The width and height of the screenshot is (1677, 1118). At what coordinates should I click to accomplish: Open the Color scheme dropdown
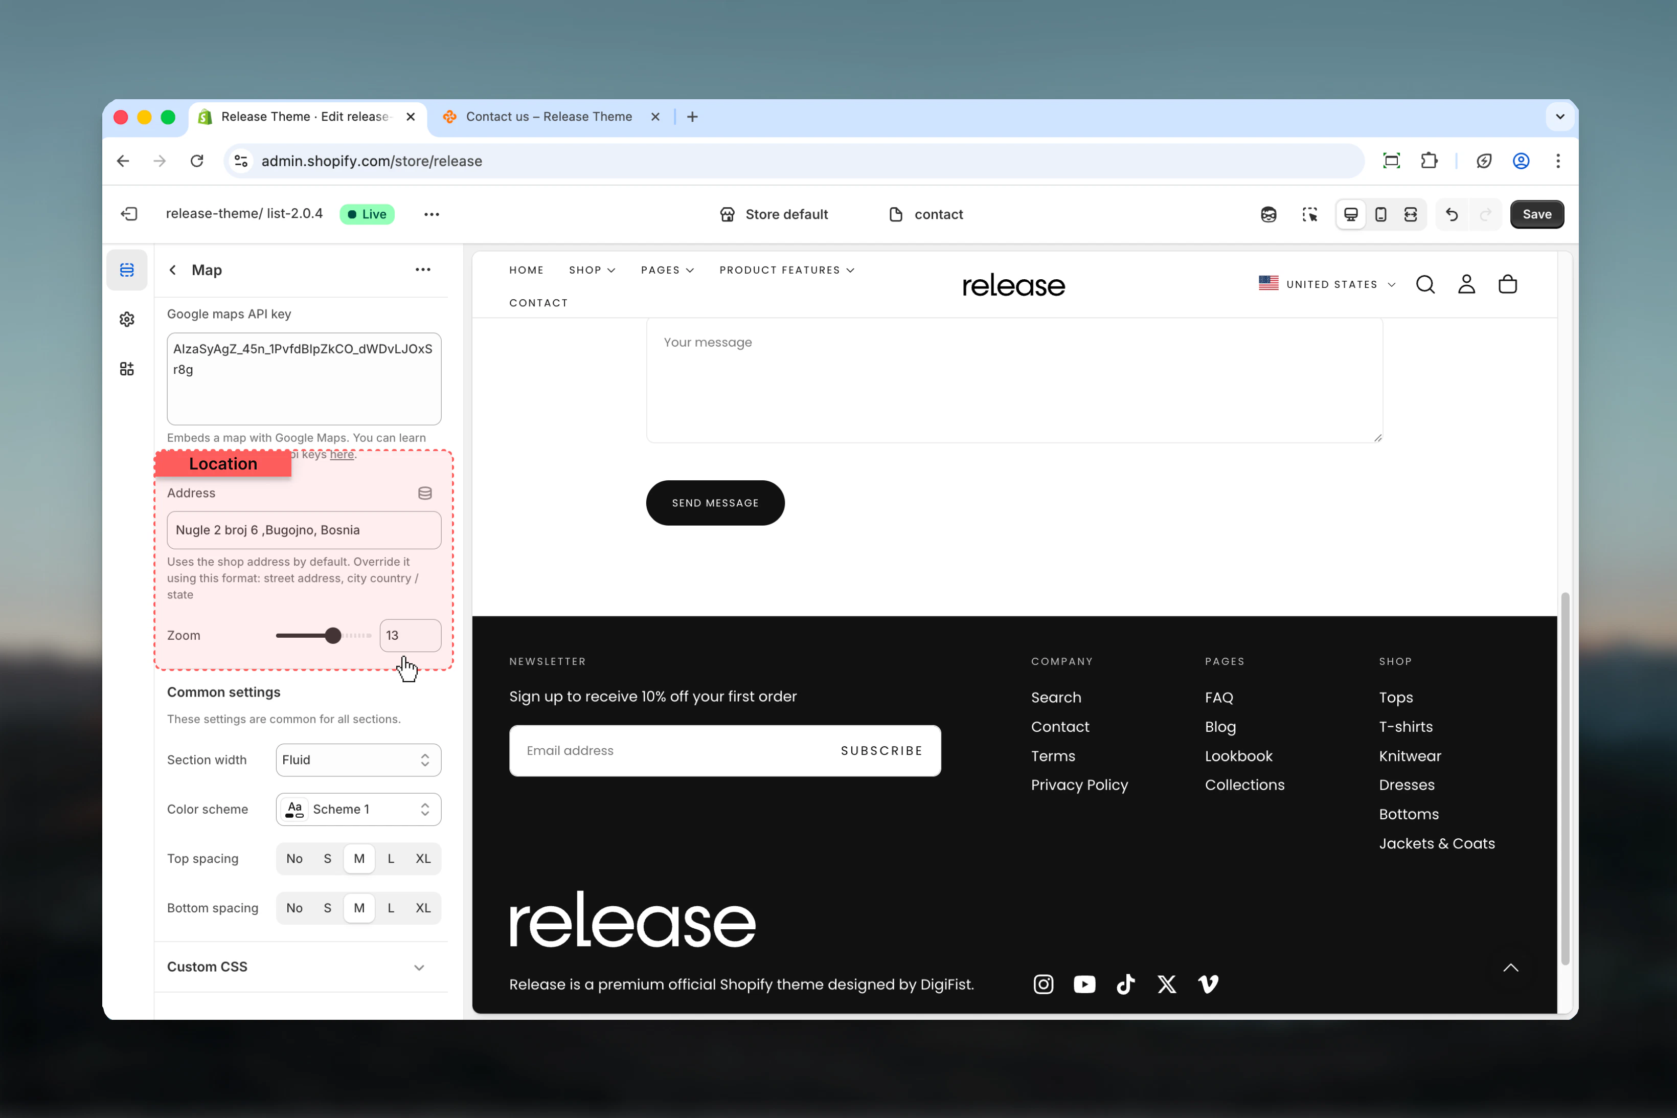pyautogui.click(x=358, y=809)
